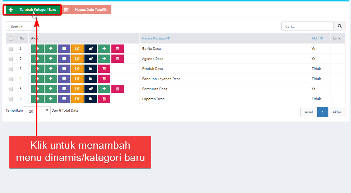Click lock icon in Laporan Desa row
The width and height of the screenshot is (351, 193).
click(91, 99)
